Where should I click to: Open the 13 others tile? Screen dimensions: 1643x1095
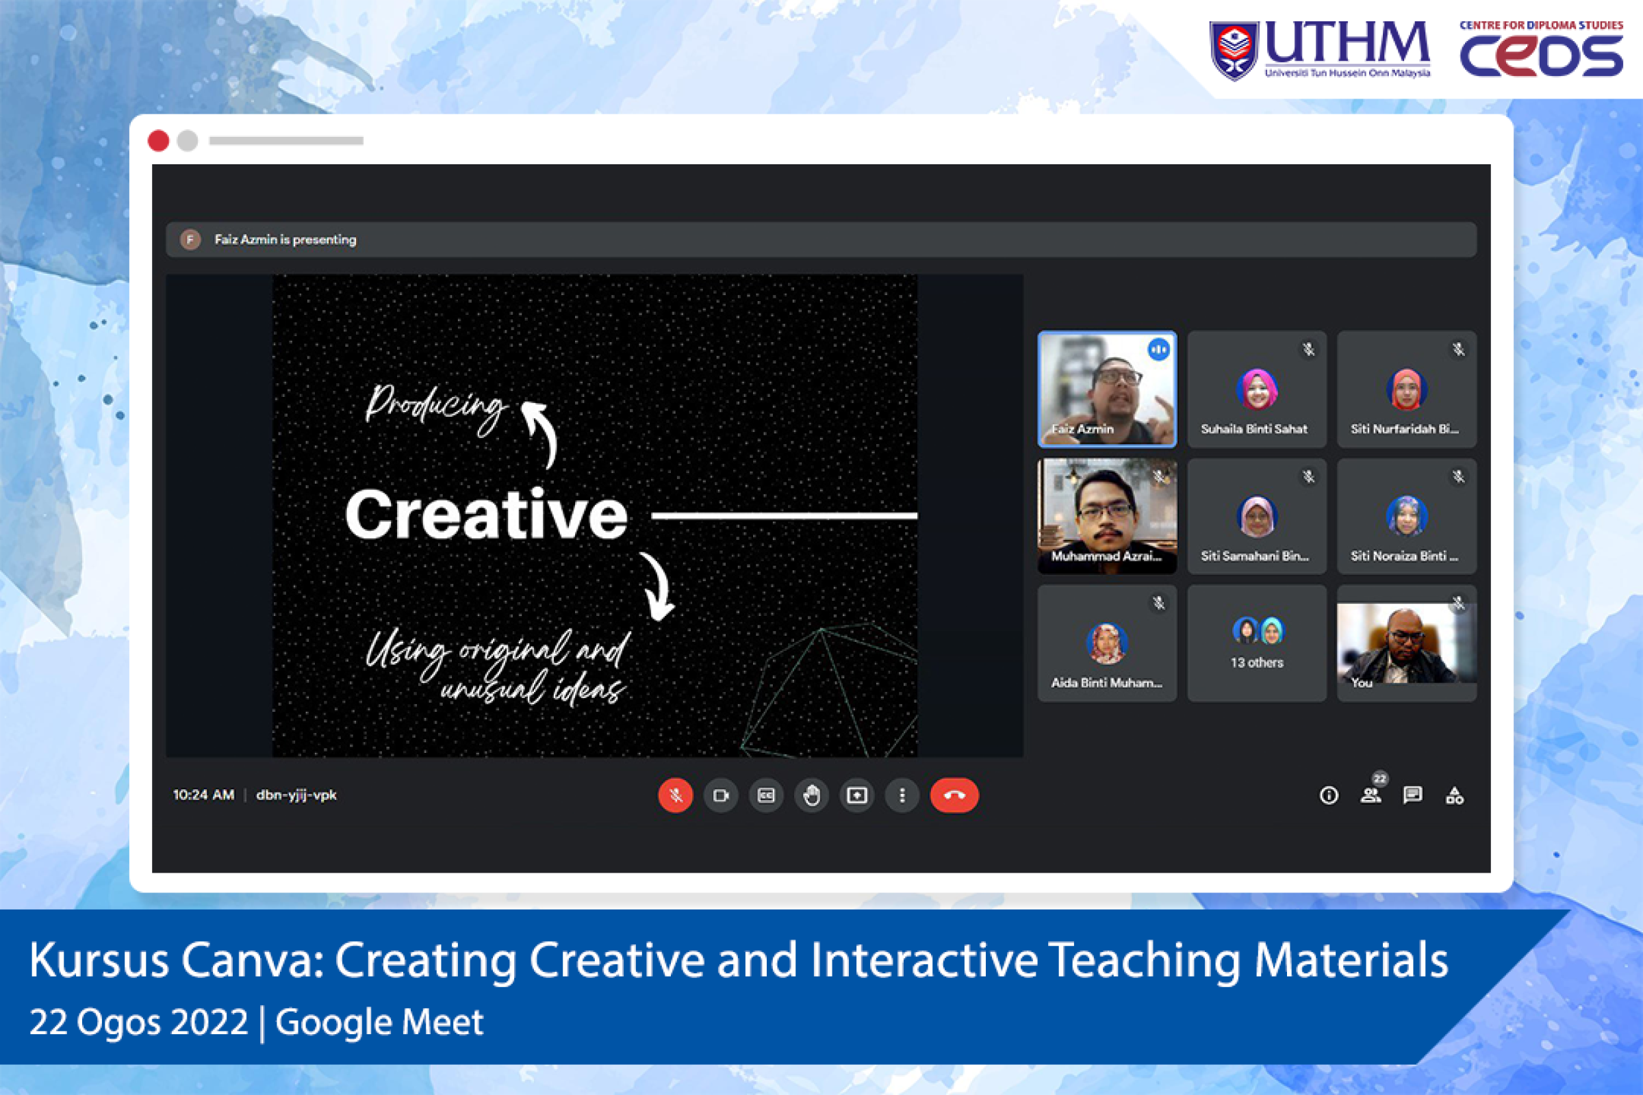[x=1257, y=643]
